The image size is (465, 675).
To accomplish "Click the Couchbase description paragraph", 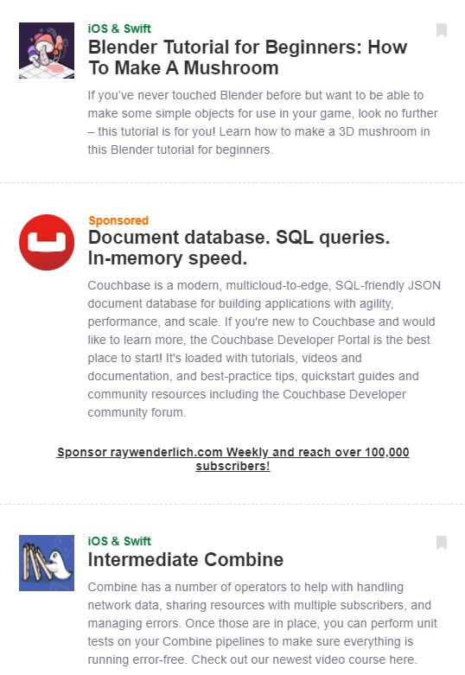I will 264,349.
